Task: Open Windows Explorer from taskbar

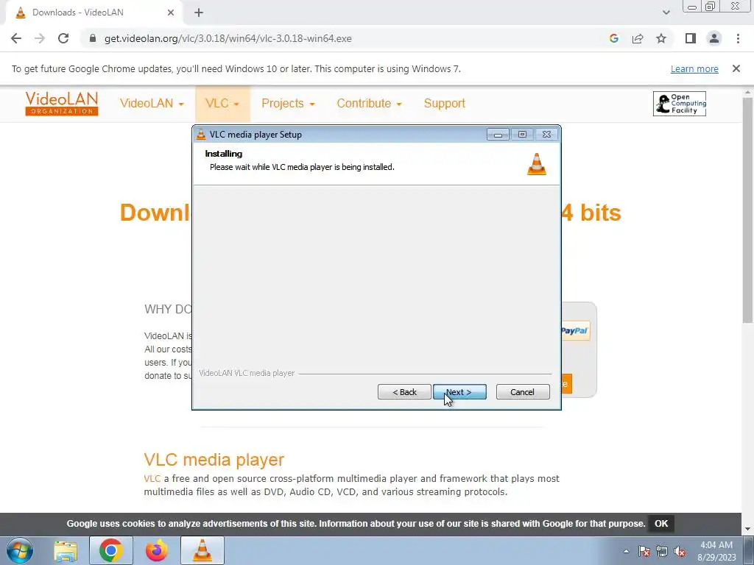Action: 66,550
